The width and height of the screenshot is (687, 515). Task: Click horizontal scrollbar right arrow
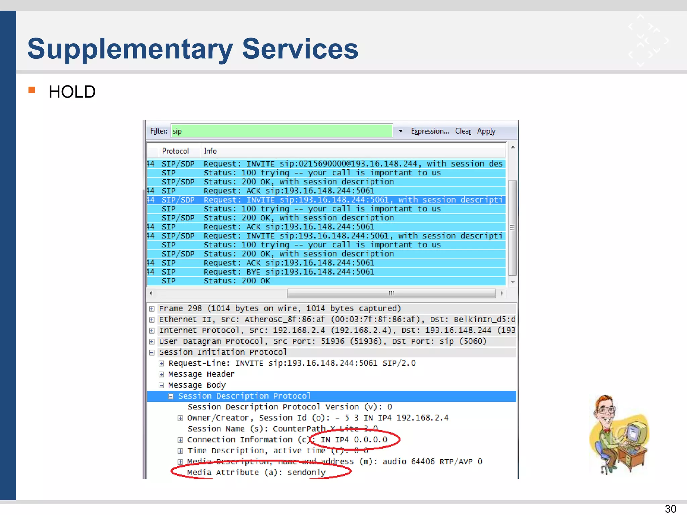click(x=502, y=293)
